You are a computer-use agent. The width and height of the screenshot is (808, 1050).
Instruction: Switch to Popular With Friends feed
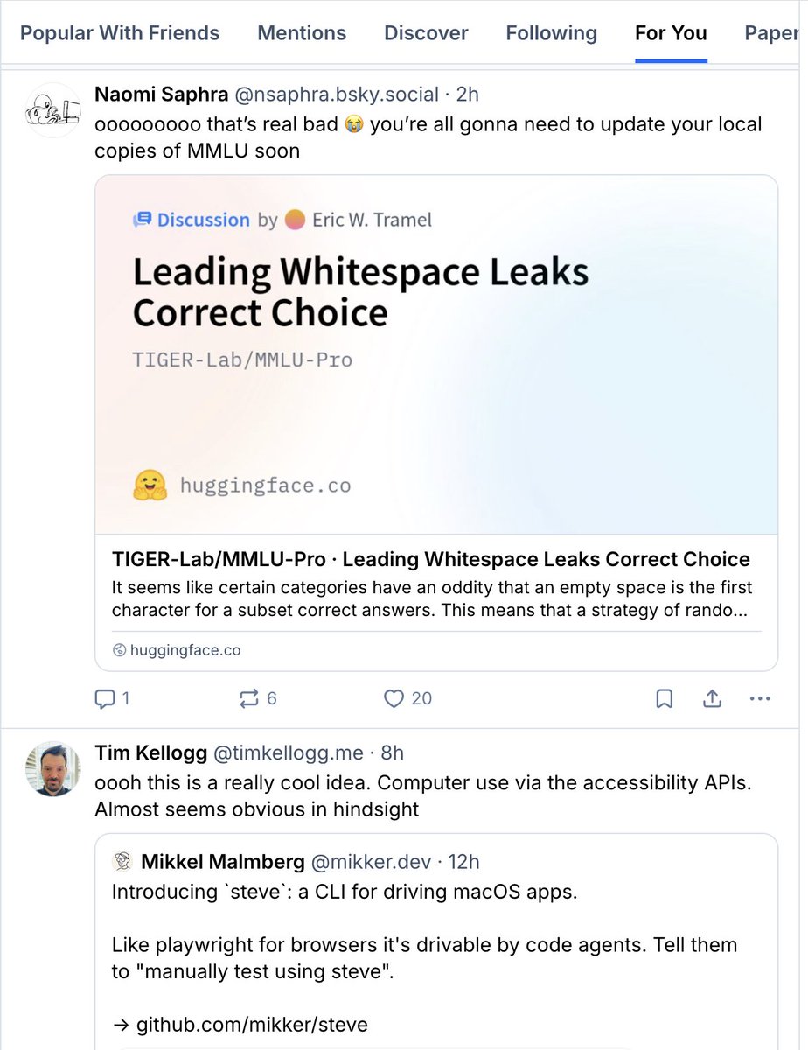click(120, 33)
